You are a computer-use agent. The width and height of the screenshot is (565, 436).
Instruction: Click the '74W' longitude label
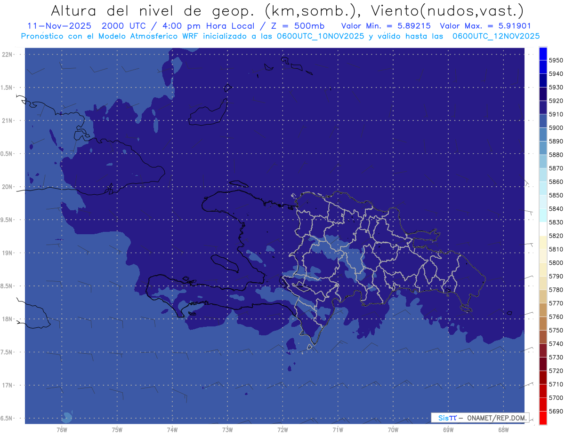pyautogui.click(x=172, y=429)
